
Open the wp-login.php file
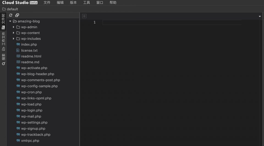pos(32,110)
